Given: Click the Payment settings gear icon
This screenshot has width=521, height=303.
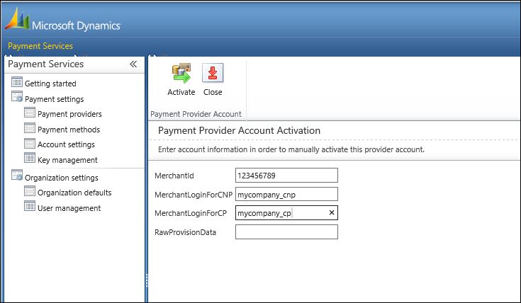Looking at the screenshot, I should (17, 98).
